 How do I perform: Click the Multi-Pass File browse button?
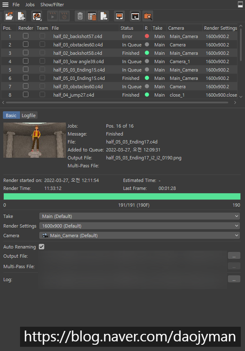(x=234, y=266)
